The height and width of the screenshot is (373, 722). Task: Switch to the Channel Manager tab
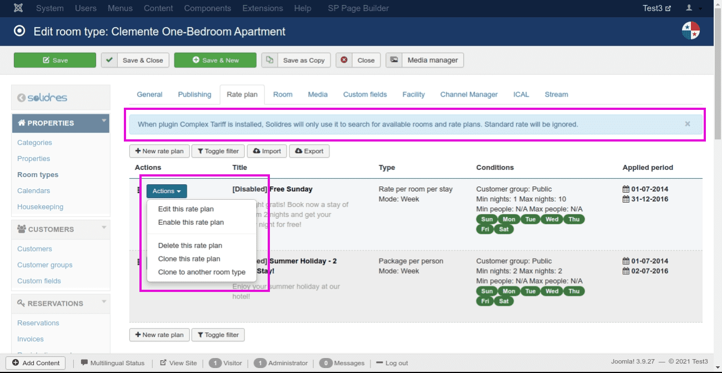coord(469,94)
